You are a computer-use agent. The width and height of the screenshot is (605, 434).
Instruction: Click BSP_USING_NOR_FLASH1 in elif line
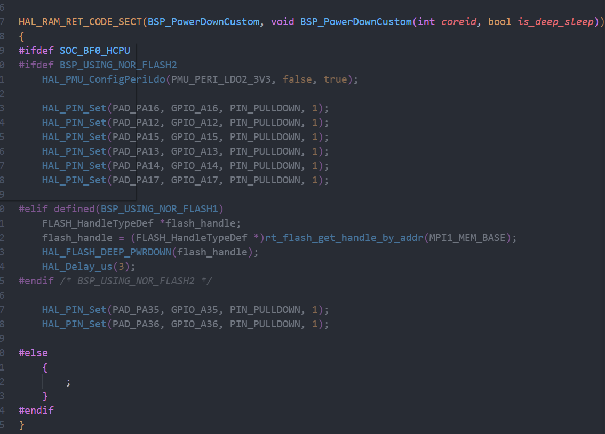[x=160, y=209]
